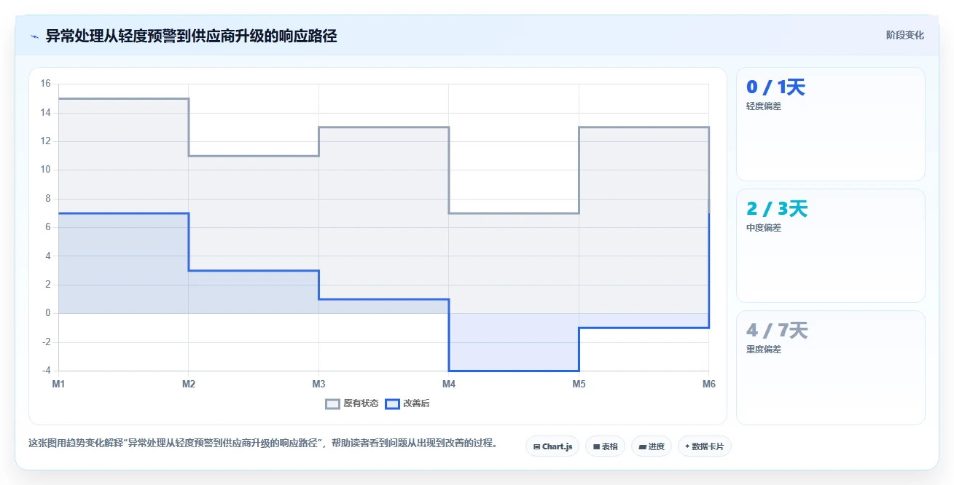
Task: Open the 重度偏差 4 / 7天 card
Action: [x=831, y=368]
